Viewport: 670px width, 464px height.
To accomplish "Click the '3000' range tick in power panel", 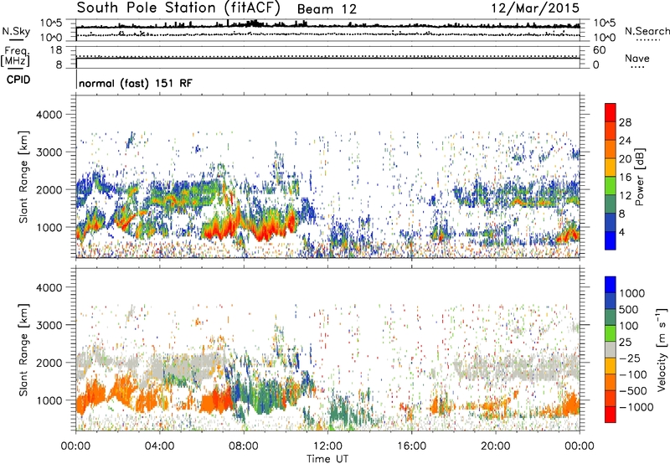I will (x=49, y=152).
